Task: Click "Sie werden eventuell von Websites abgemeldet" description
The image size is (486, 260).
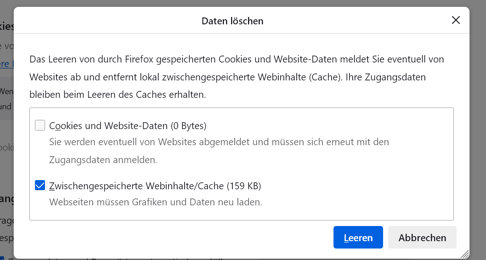Action: coord(219,142)
